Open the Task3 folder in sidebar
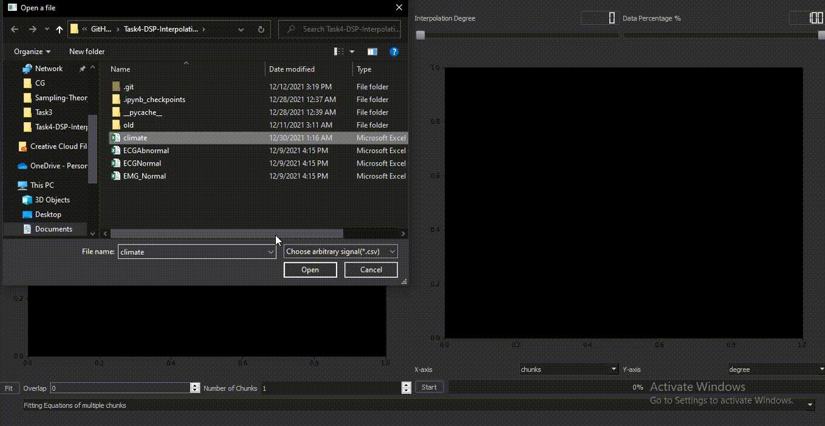This screenshot has width=825, height=426. [x=44, y=112]
